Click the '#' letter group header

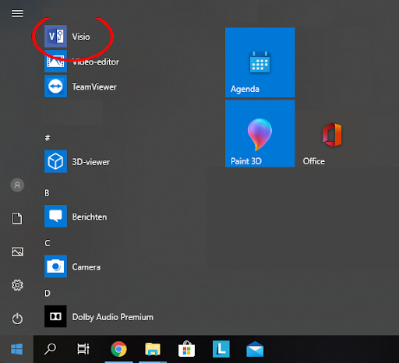click(48, 138)
